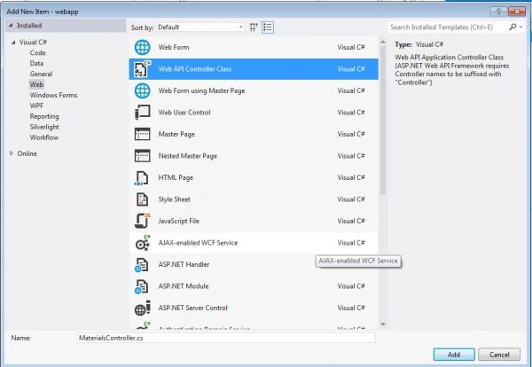Select the ASP.NET Server Control label
The width and height of the screenshot is (532, 367).
click(192, 308)
